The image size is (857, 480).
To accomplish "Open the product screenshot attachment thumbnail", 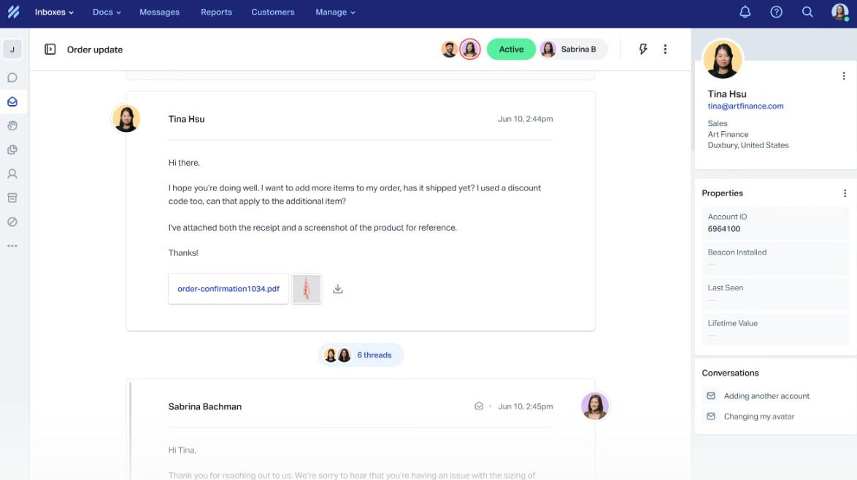I will click(307, 289).
